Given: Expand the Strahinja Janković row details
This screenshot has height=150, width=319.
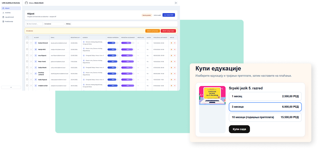Looking at the screenshot, I should pyautogui.click(x=31, y=73).
